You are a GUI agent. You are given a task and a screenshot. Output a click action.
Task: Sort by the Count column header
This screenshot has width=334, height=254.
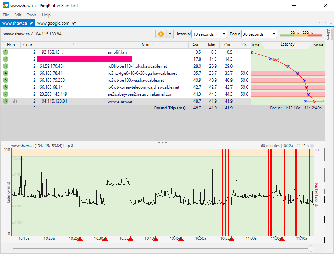[x=29, y=45]
